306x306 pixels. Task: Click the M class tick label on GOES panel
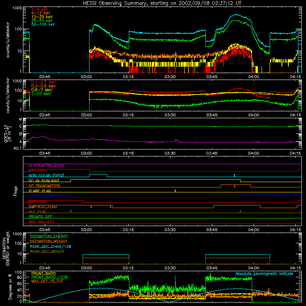[20, 119]
